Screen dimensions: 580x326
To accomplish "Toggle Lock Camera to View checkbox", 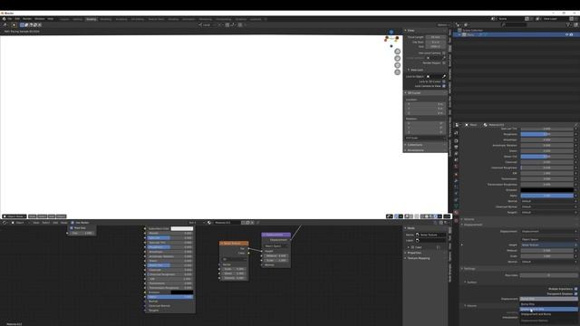I will coord(444,86).
